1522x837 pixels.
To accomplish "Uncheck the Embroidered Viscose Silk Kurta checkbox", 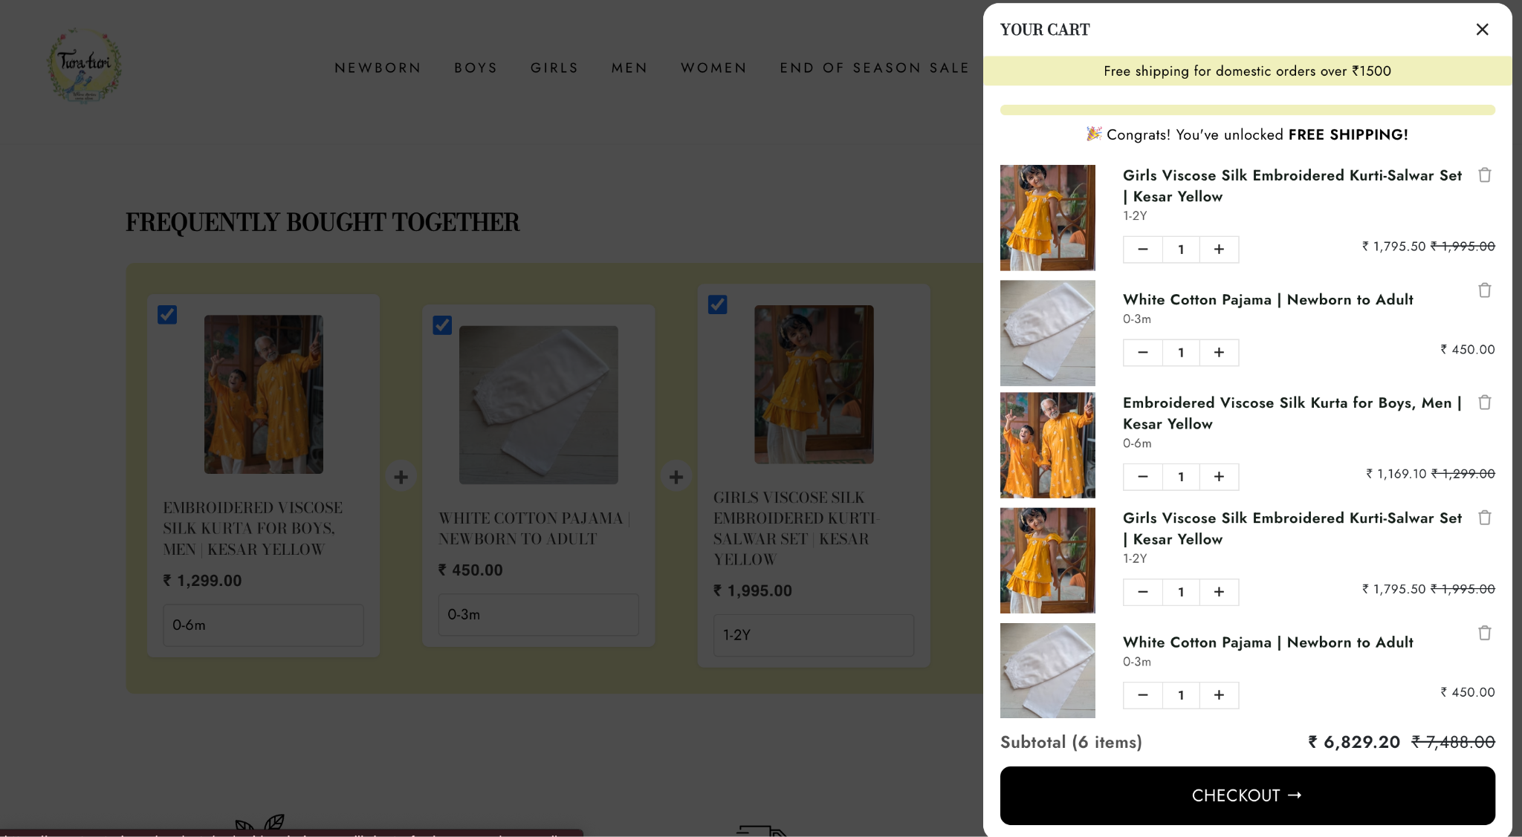I will 167,315.
